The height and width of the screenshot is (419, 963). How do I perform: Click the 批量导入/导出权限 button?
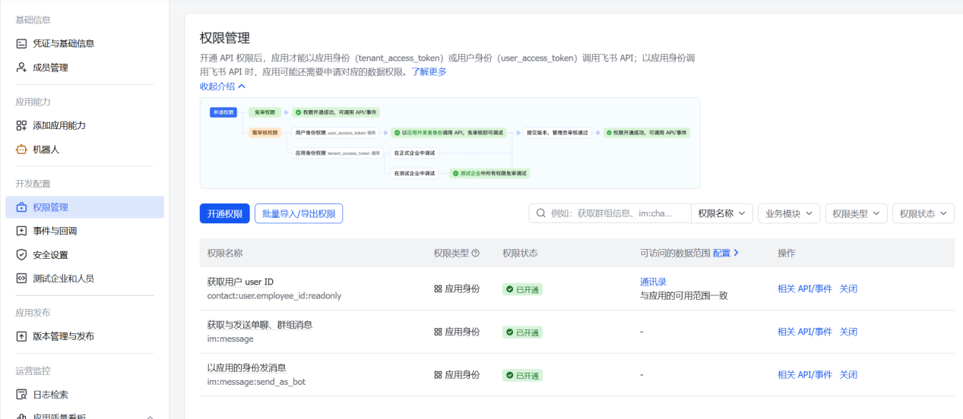pyautogui.click(x=299, y=214)
